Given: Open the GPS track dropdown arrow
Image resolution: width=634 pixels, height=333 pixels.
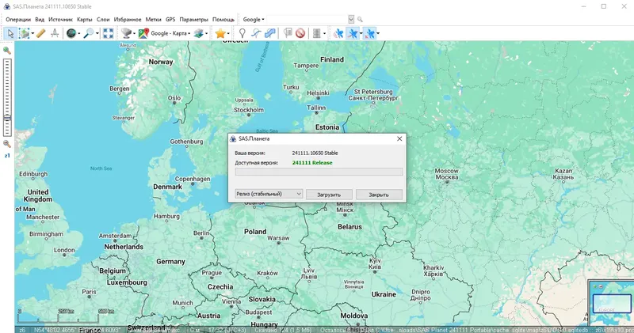Looking at the screenshot, I should pyautogui.click(x=361, y=33).
